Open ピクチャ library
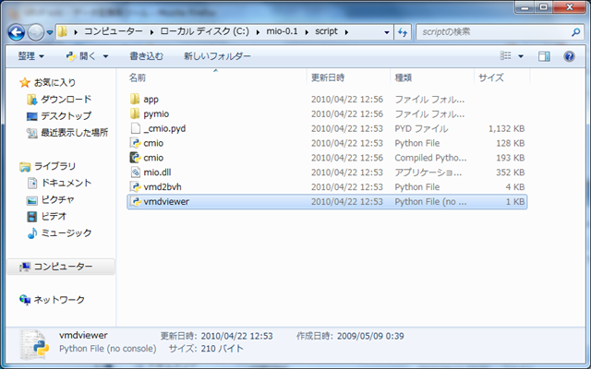Image resolution: width=591 pixels, height=369 pixels. pyautogui.click(x=57, y=199)
